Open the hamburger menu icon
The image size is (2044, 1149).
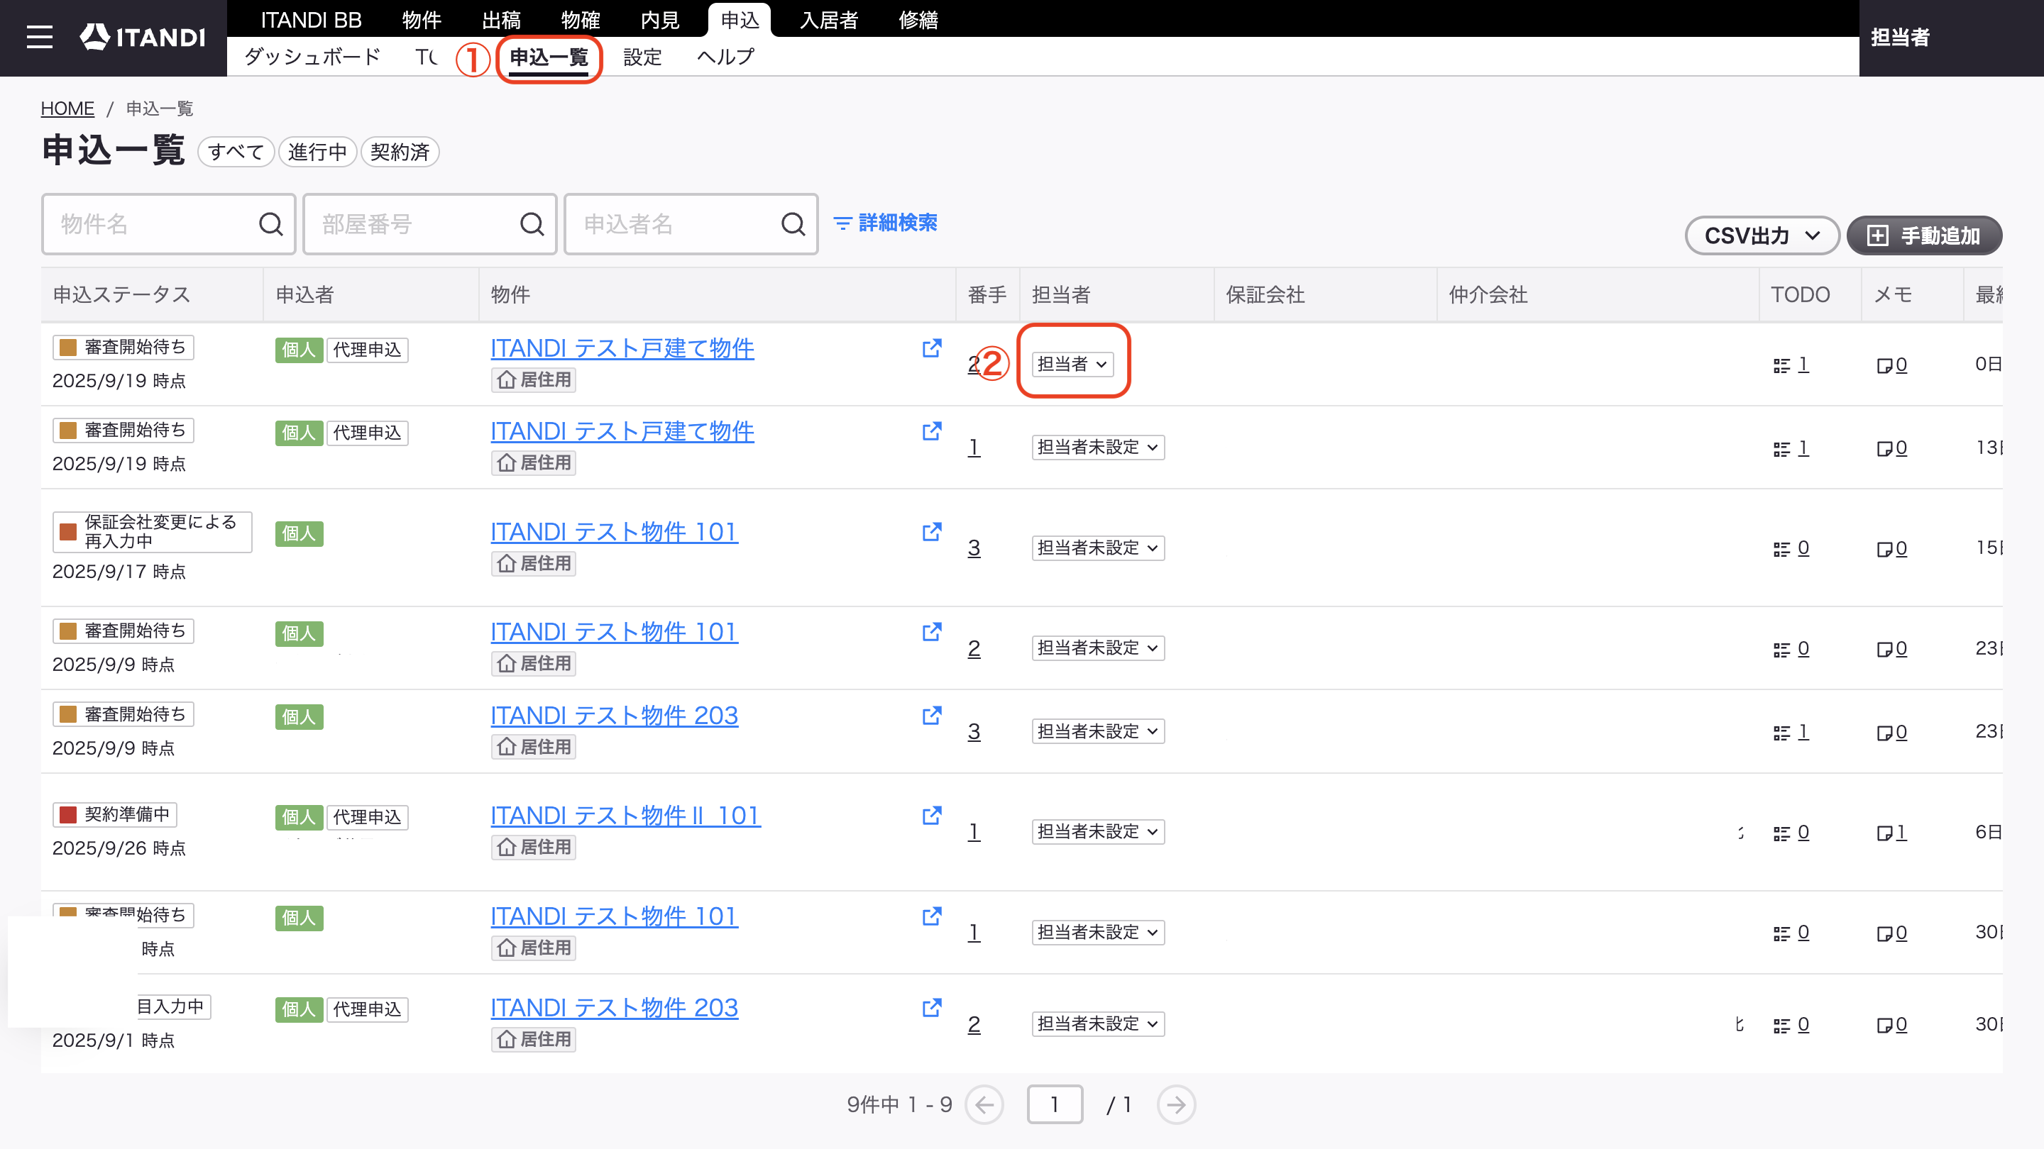point(39,38)
